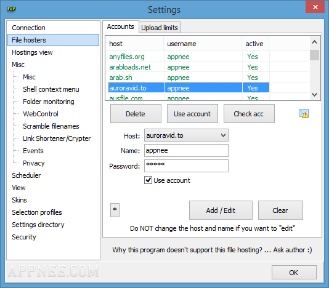Click the Check acc button
The image size is (329, 288).
click(x=249, y=114)
